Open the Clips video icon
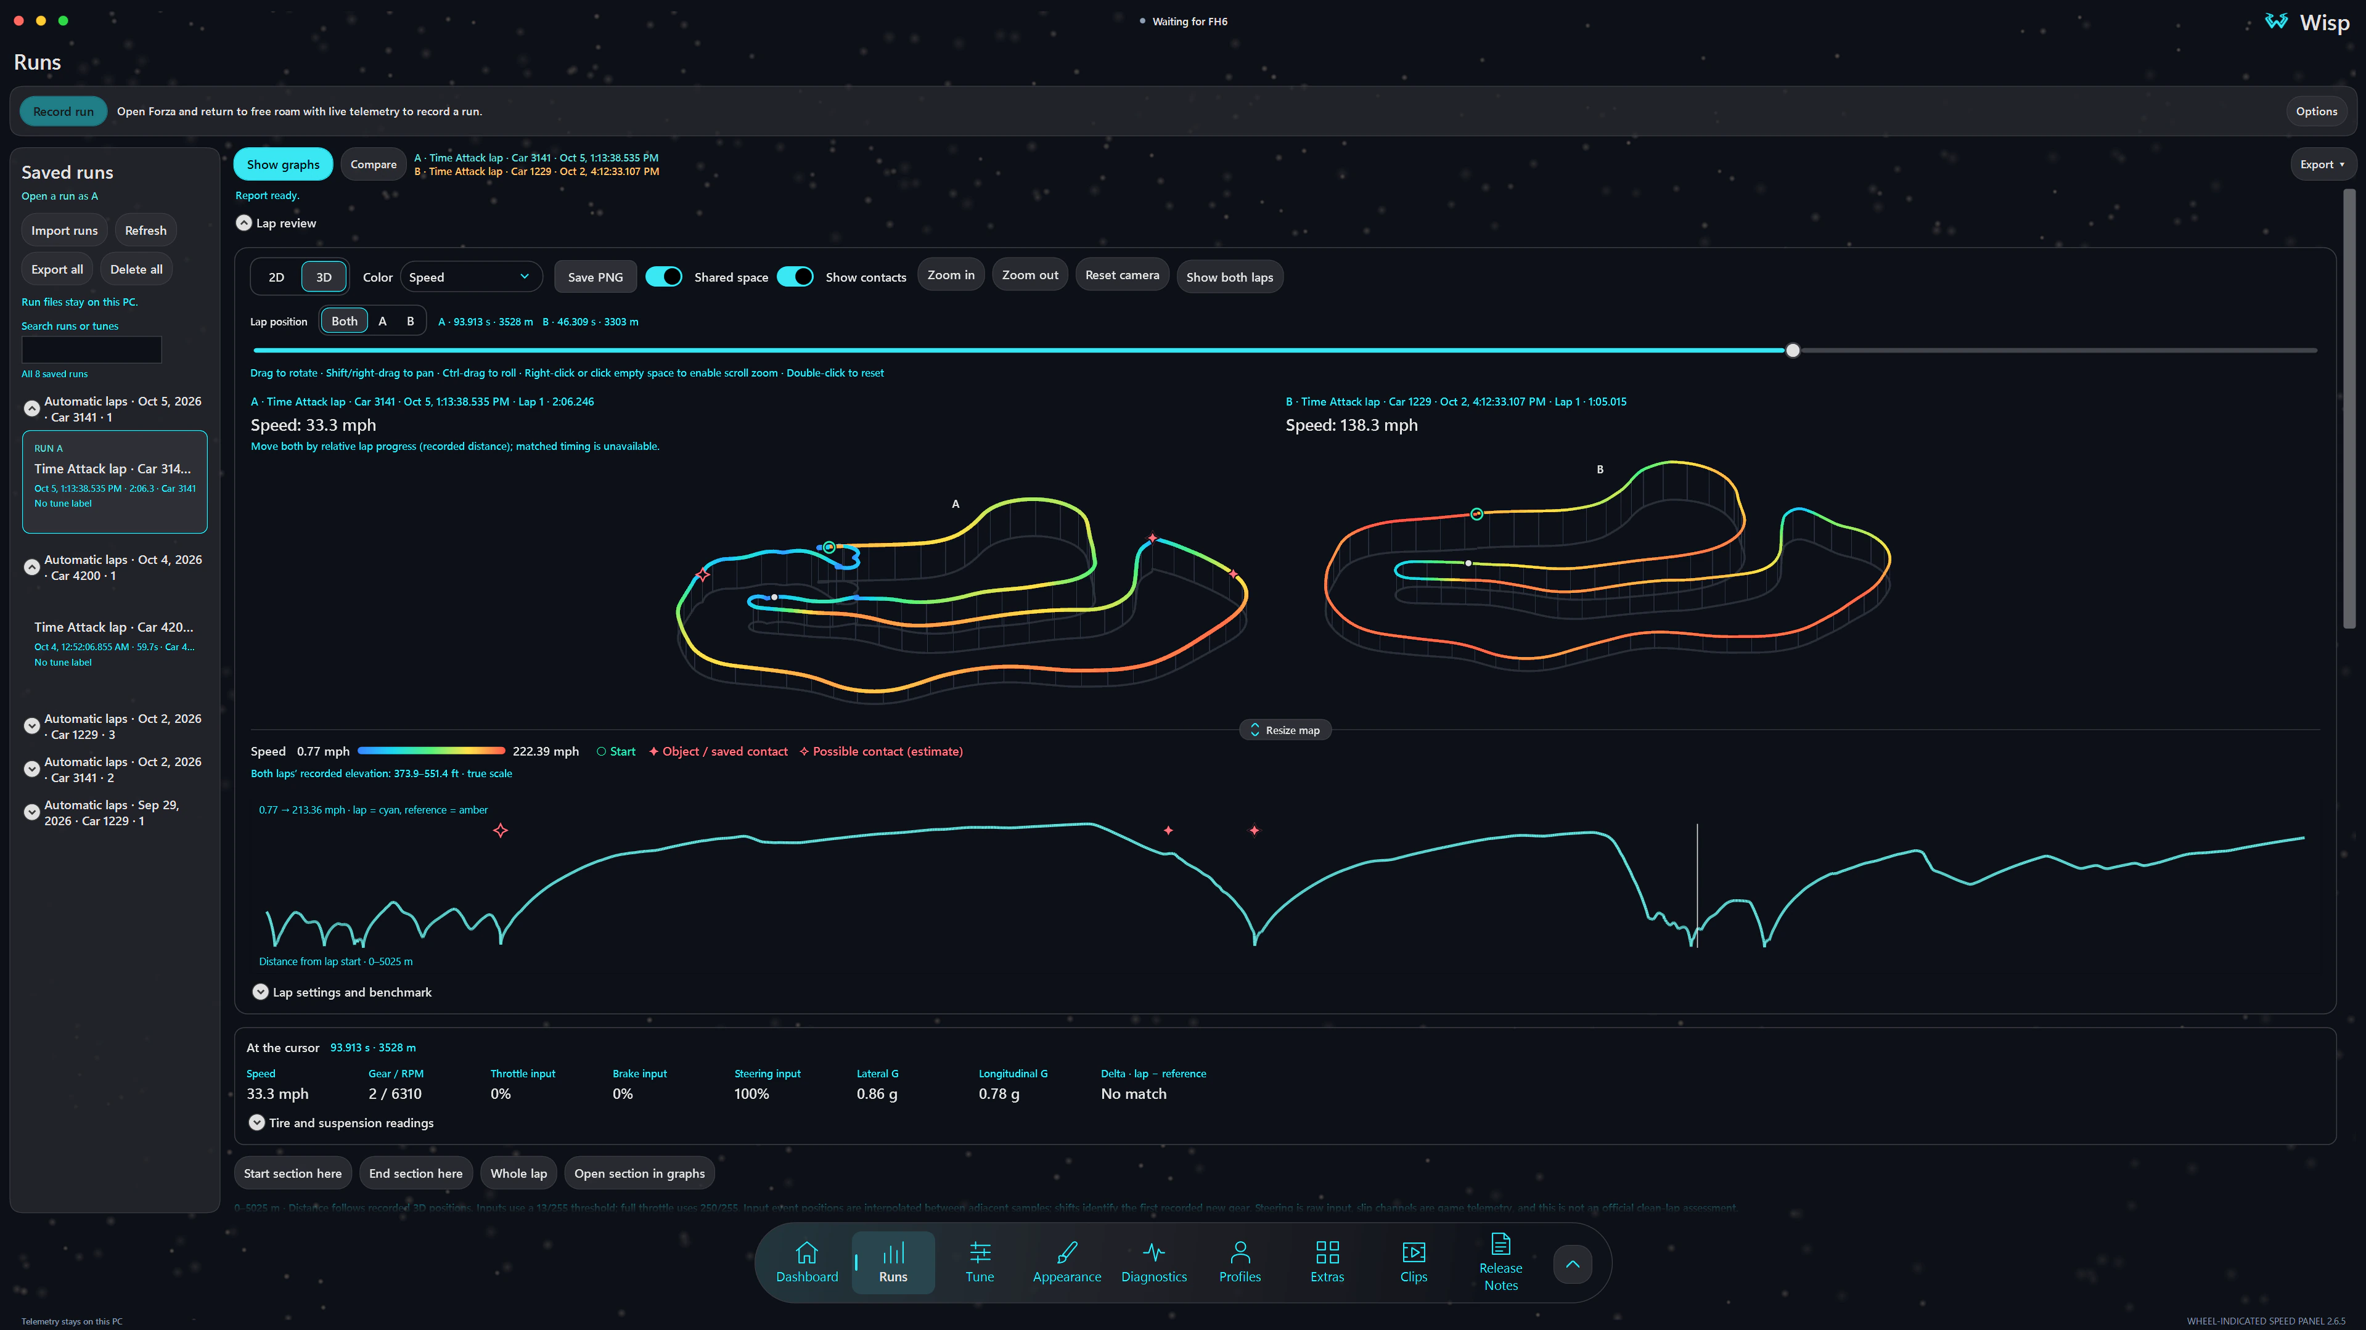The image size is (2366, 1330). click(1412, 1252)
